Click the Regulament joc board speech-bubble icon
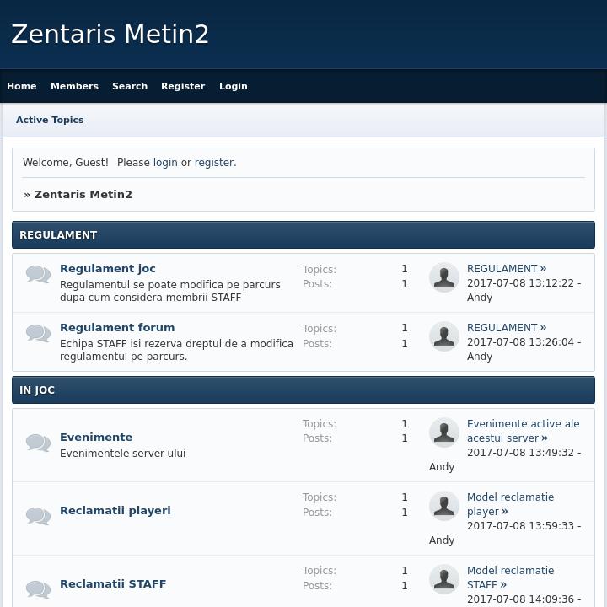This screenshot has width=607, height=607. (x=38, y=275)
